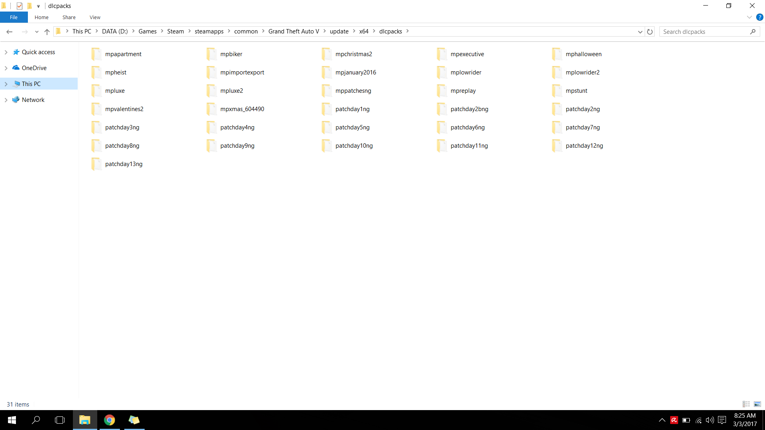Switch to Details view layout
This screenshot has width=765, height=430.
(746, 404)
